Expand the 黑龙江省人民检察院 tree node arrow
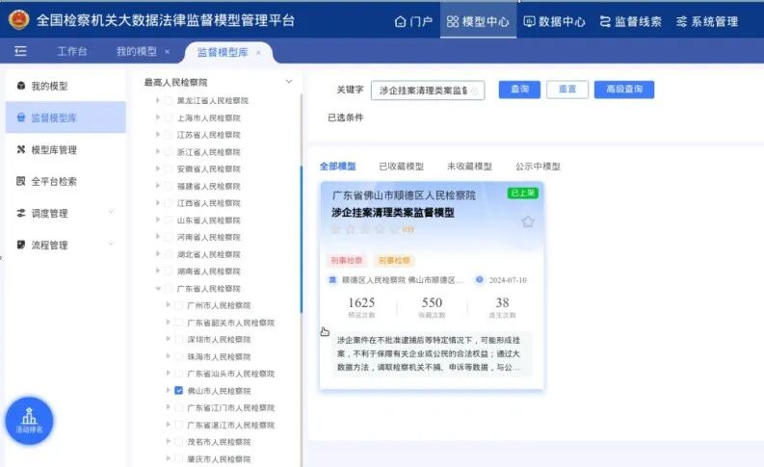Viewport: 764px width, 467px height. [x=158, y=100]
